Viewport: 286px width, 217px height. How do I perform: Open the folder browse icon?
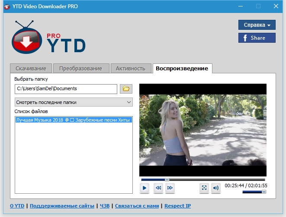click(x=126, y=89)
